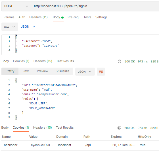Screen dimensions: 159x154
Task: Toggle the wrap lines icon
Action: pyautogui.click(x=101, y=72)
